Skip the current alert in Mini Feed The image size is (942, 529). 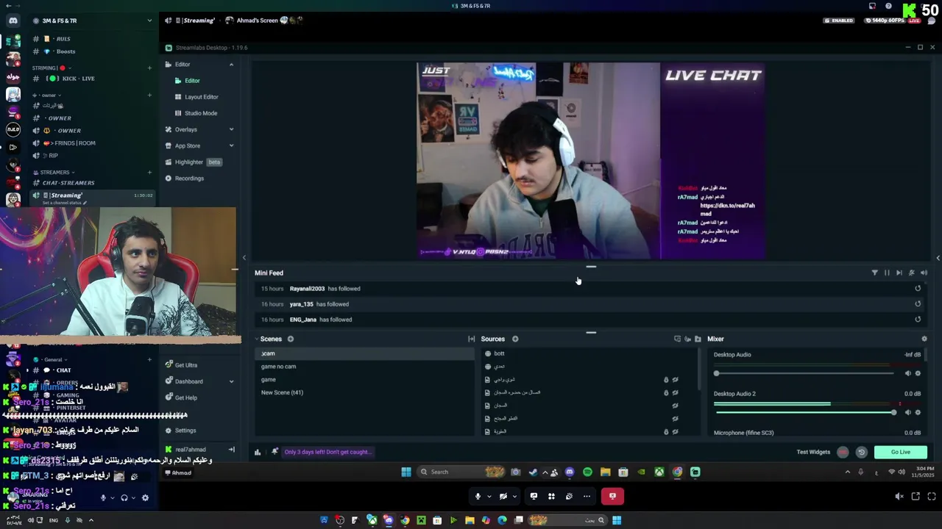pyautogui.click(x=899, y=273)
